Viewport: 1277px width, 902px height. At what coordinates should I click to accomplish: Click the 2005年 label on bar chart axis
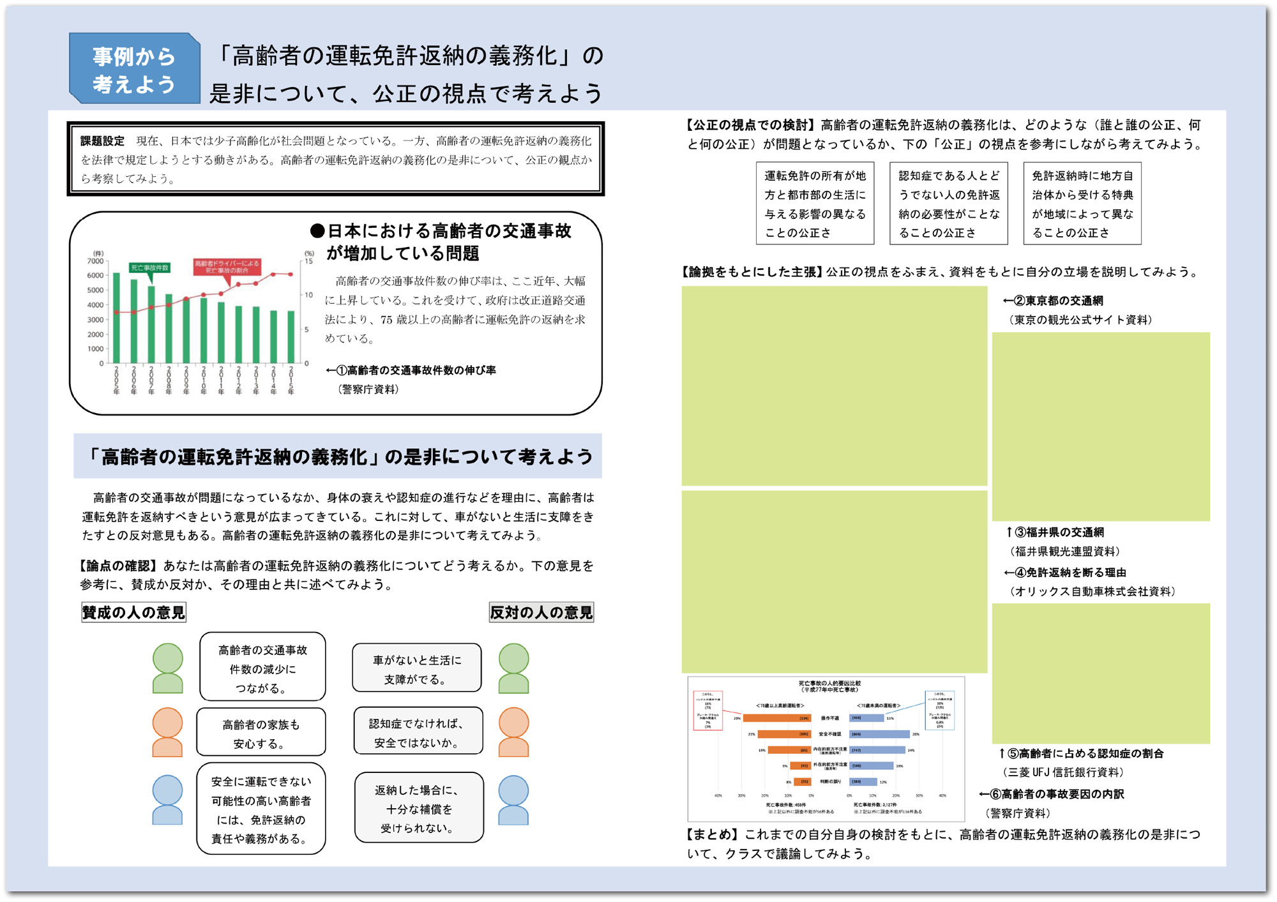pyautogui.click(x=116, y=380)
